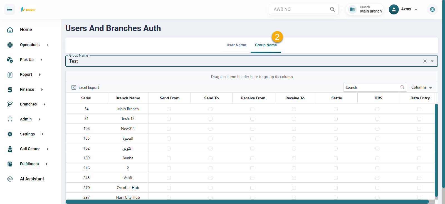Click the horizontal scrollbar of the grid
The image size is (445, 204).
pos(247,202)
